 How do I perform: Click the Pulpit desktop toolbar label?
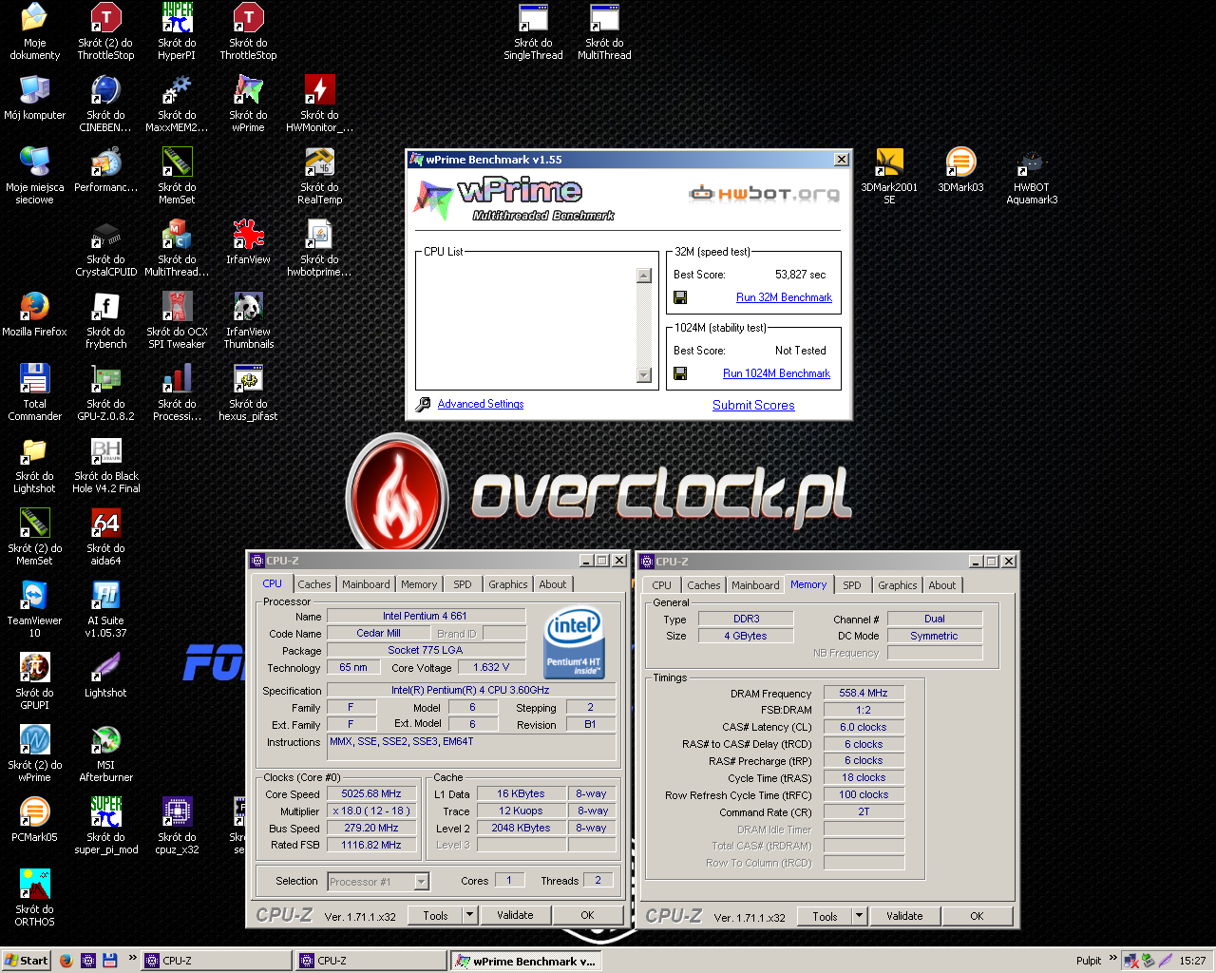(1089, 960)
